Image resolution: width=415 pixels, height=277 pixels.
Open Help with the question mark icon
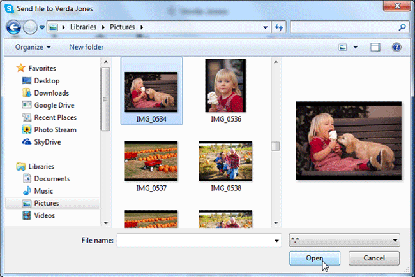pyautogui.click(x=396, y=47)
